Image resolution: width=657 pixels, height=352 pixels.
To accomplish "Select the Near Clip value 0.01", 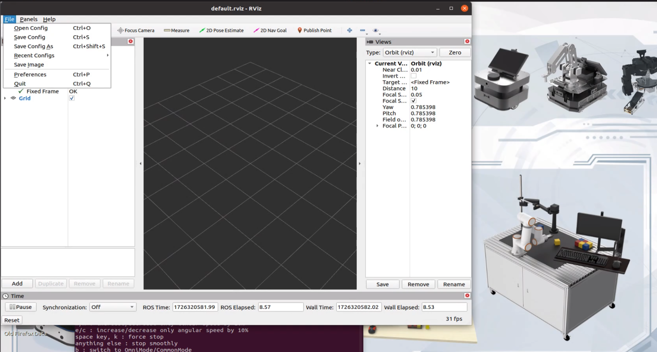I will (416, 70).
